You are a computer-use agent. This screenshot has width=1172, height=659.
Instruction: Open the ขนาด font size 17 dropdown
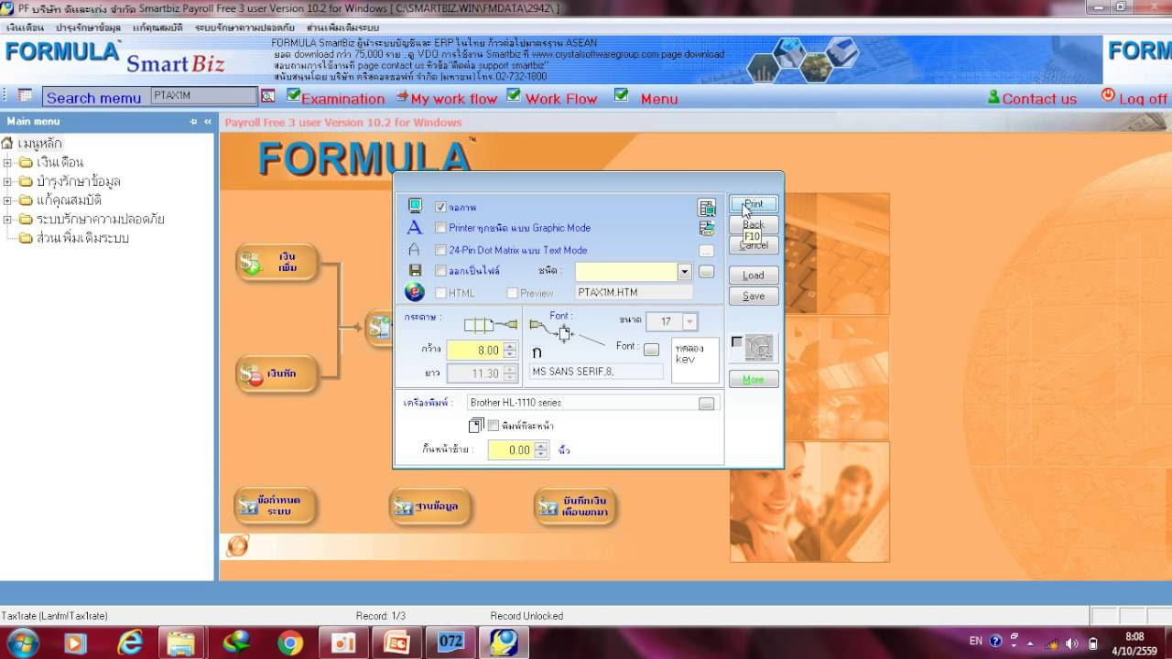[x=689, y=321]
